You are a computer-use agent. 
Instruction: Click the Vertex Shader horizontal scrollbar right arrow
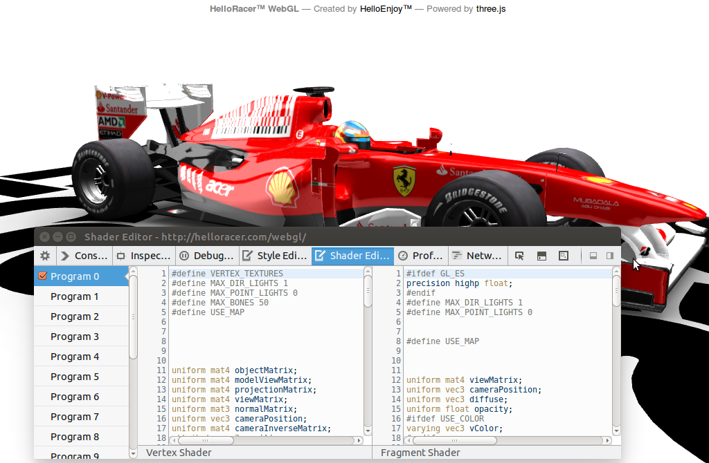(x=358, y=440)
